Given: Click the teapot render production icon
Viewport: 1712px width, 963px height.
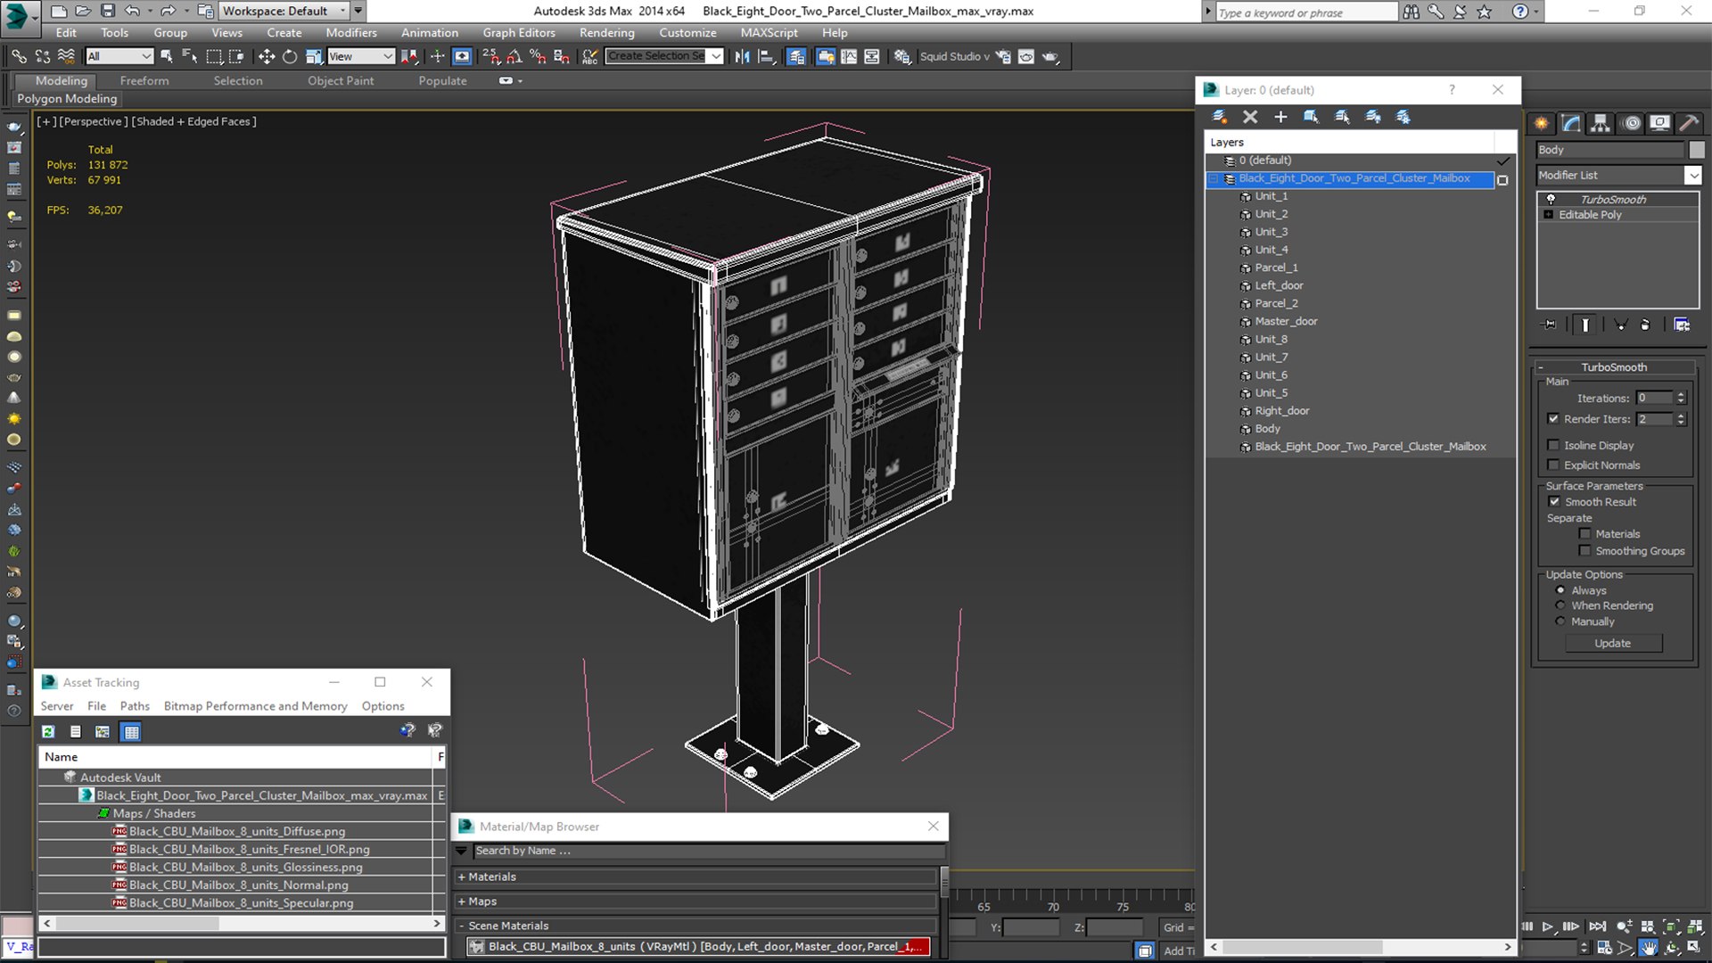Looking at the screenshot, I should click(1050, 56).
